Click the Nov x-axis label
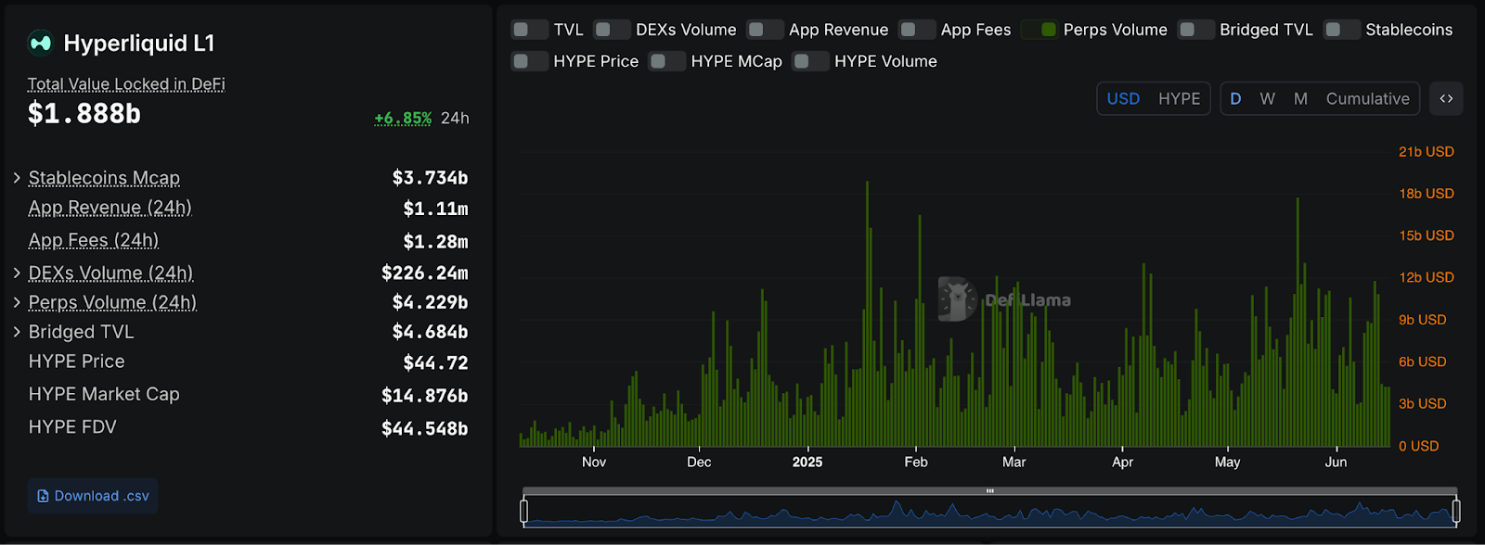Image resolution: width=1485 pixels, height=545 pixels. pos(594,462)
